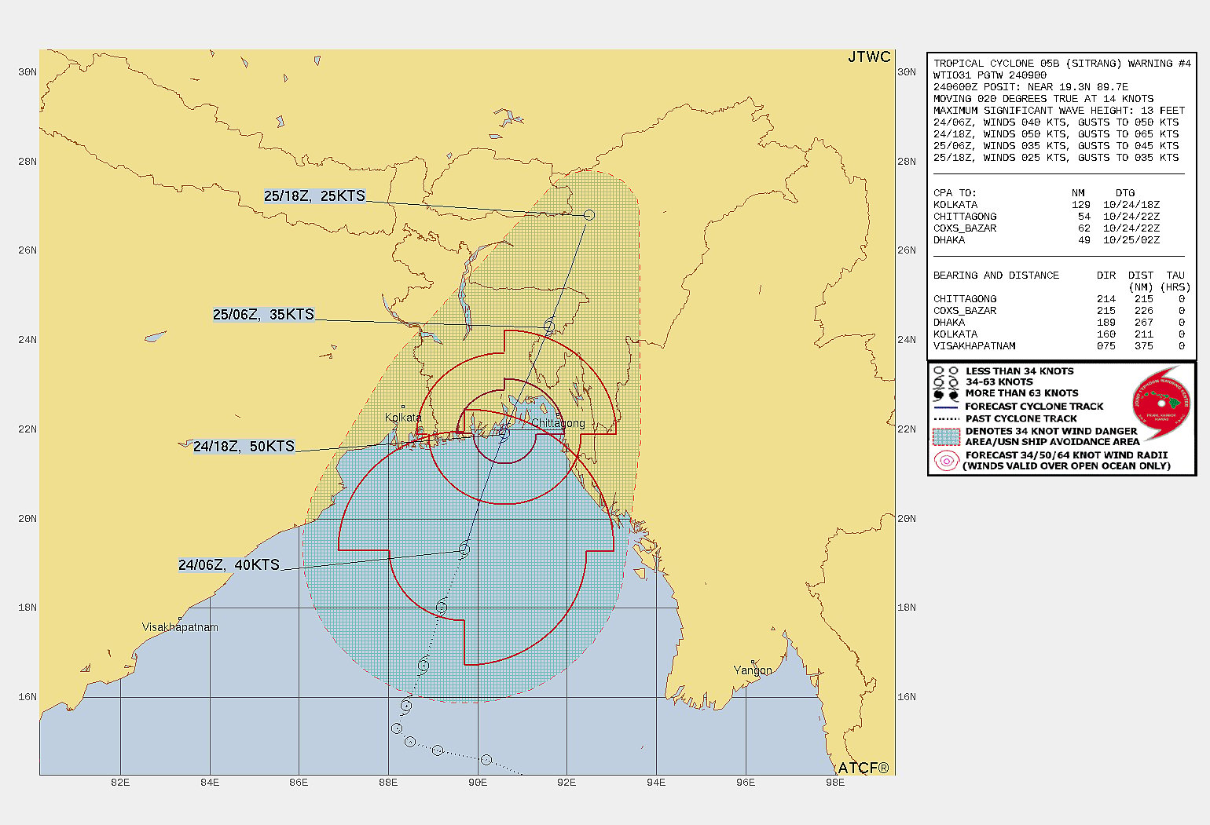Click the "BEARING AND DISTANCE" heading
This screenshot has width=1210, height=825.
tap(996, 276)
